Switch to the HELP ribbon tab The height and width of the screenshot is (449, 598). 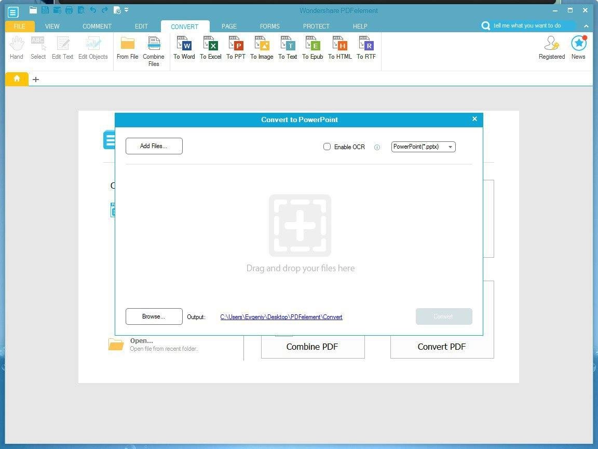360,27
